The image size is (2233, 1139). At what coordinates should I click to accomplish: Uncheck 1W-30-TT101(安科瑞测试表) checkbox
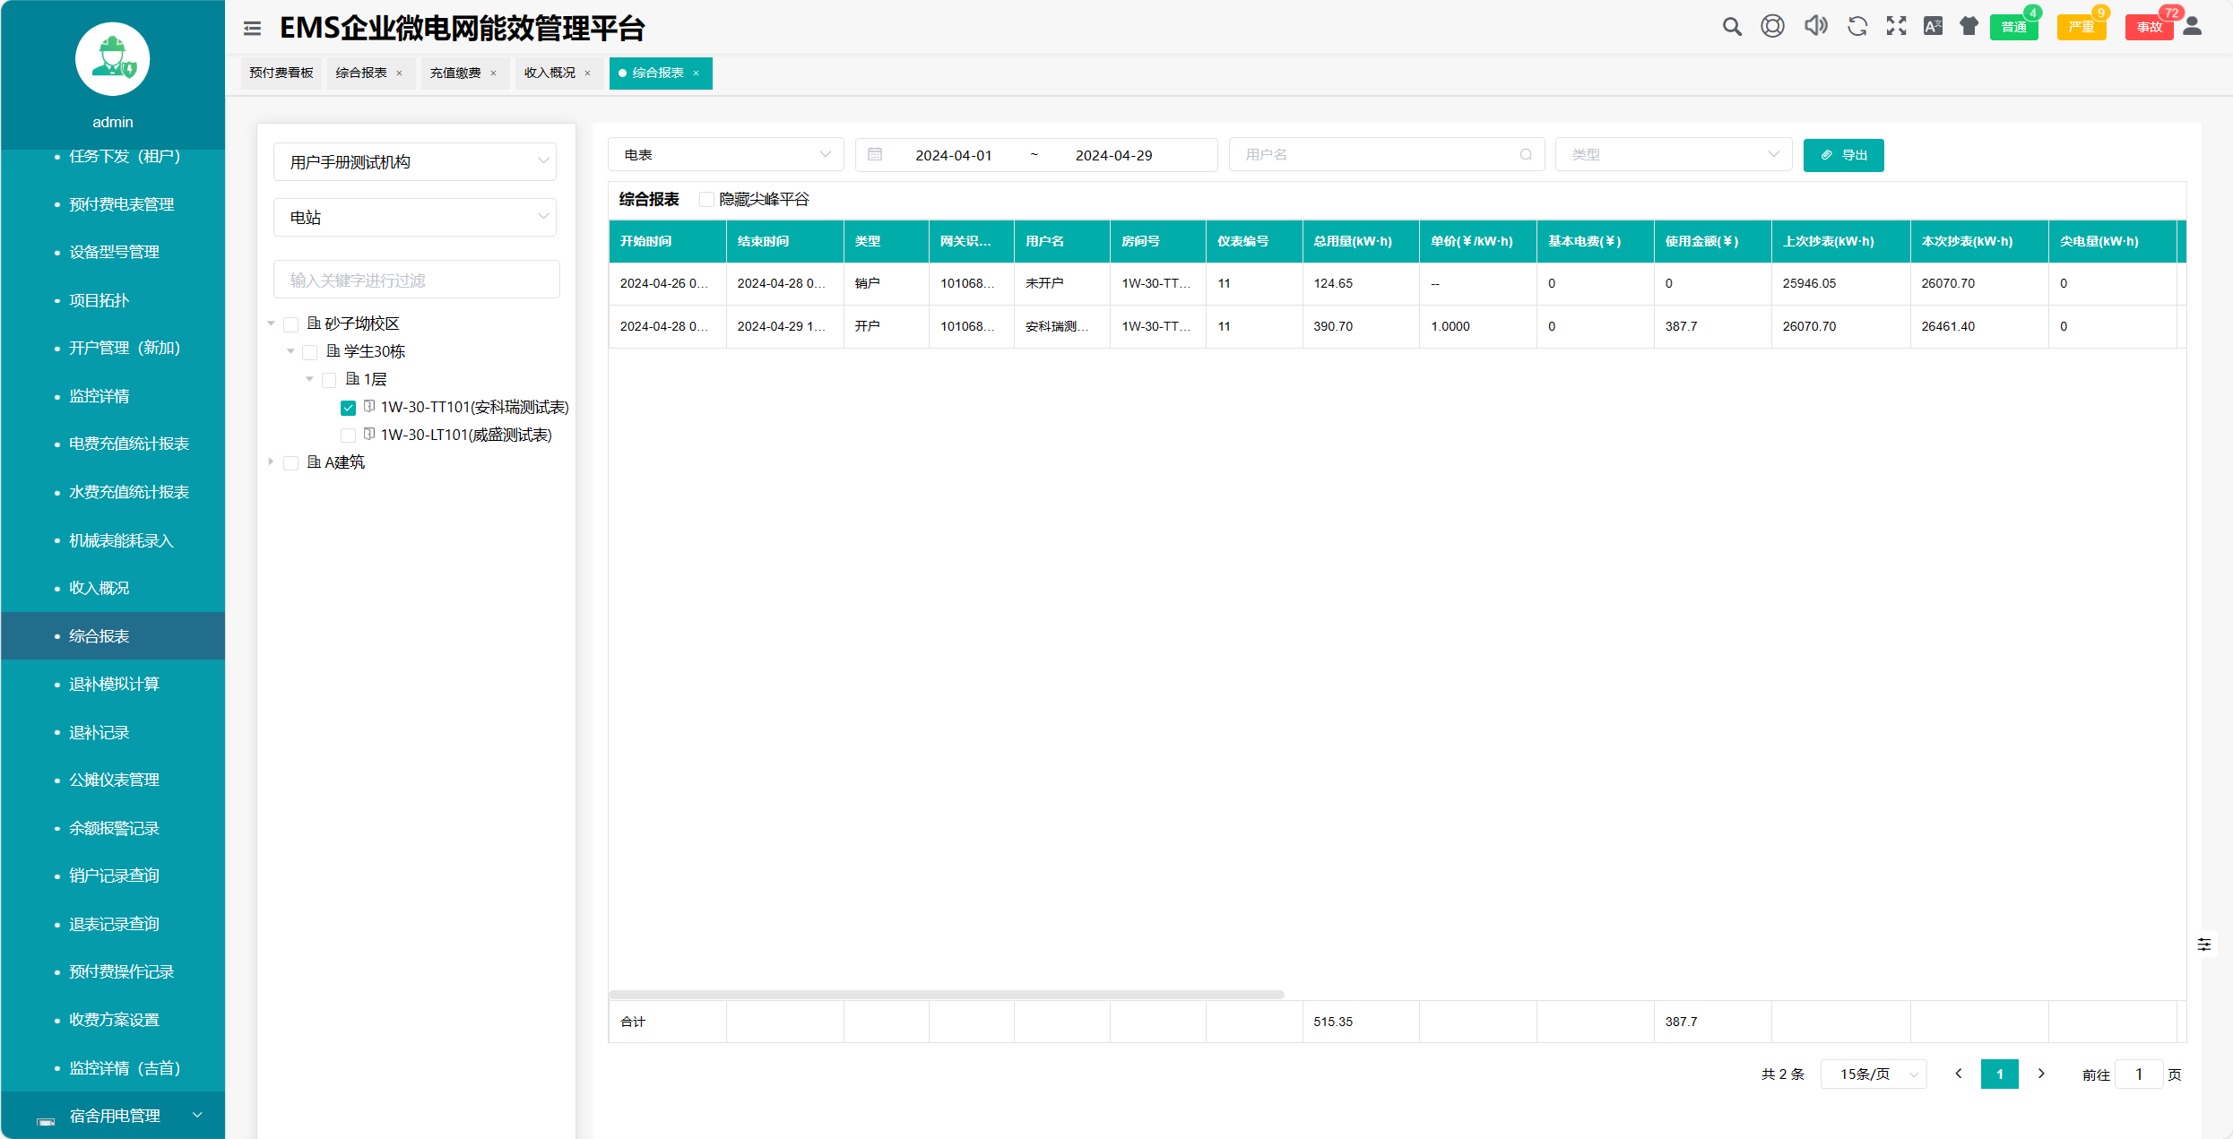pos(349,408)
